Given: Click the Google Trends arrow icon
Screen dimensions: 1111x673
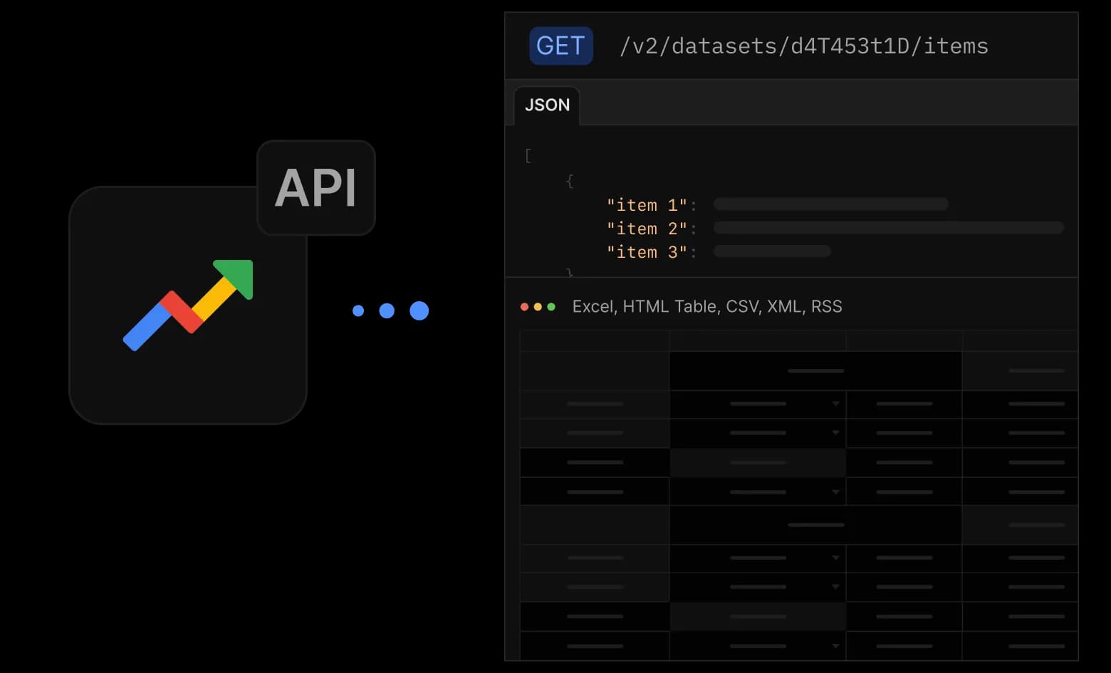Looking at the screenshot, I should click(188, 306).
